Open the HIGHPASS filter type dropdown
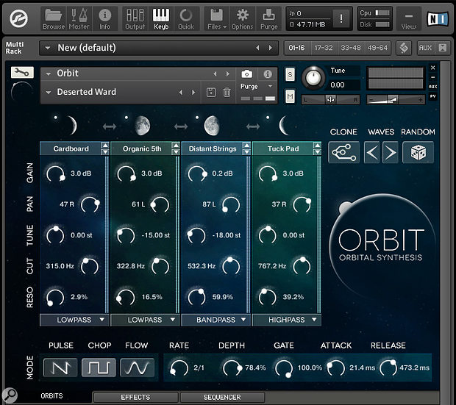Screen dimensions: 456x405 (x=287, y=320)
